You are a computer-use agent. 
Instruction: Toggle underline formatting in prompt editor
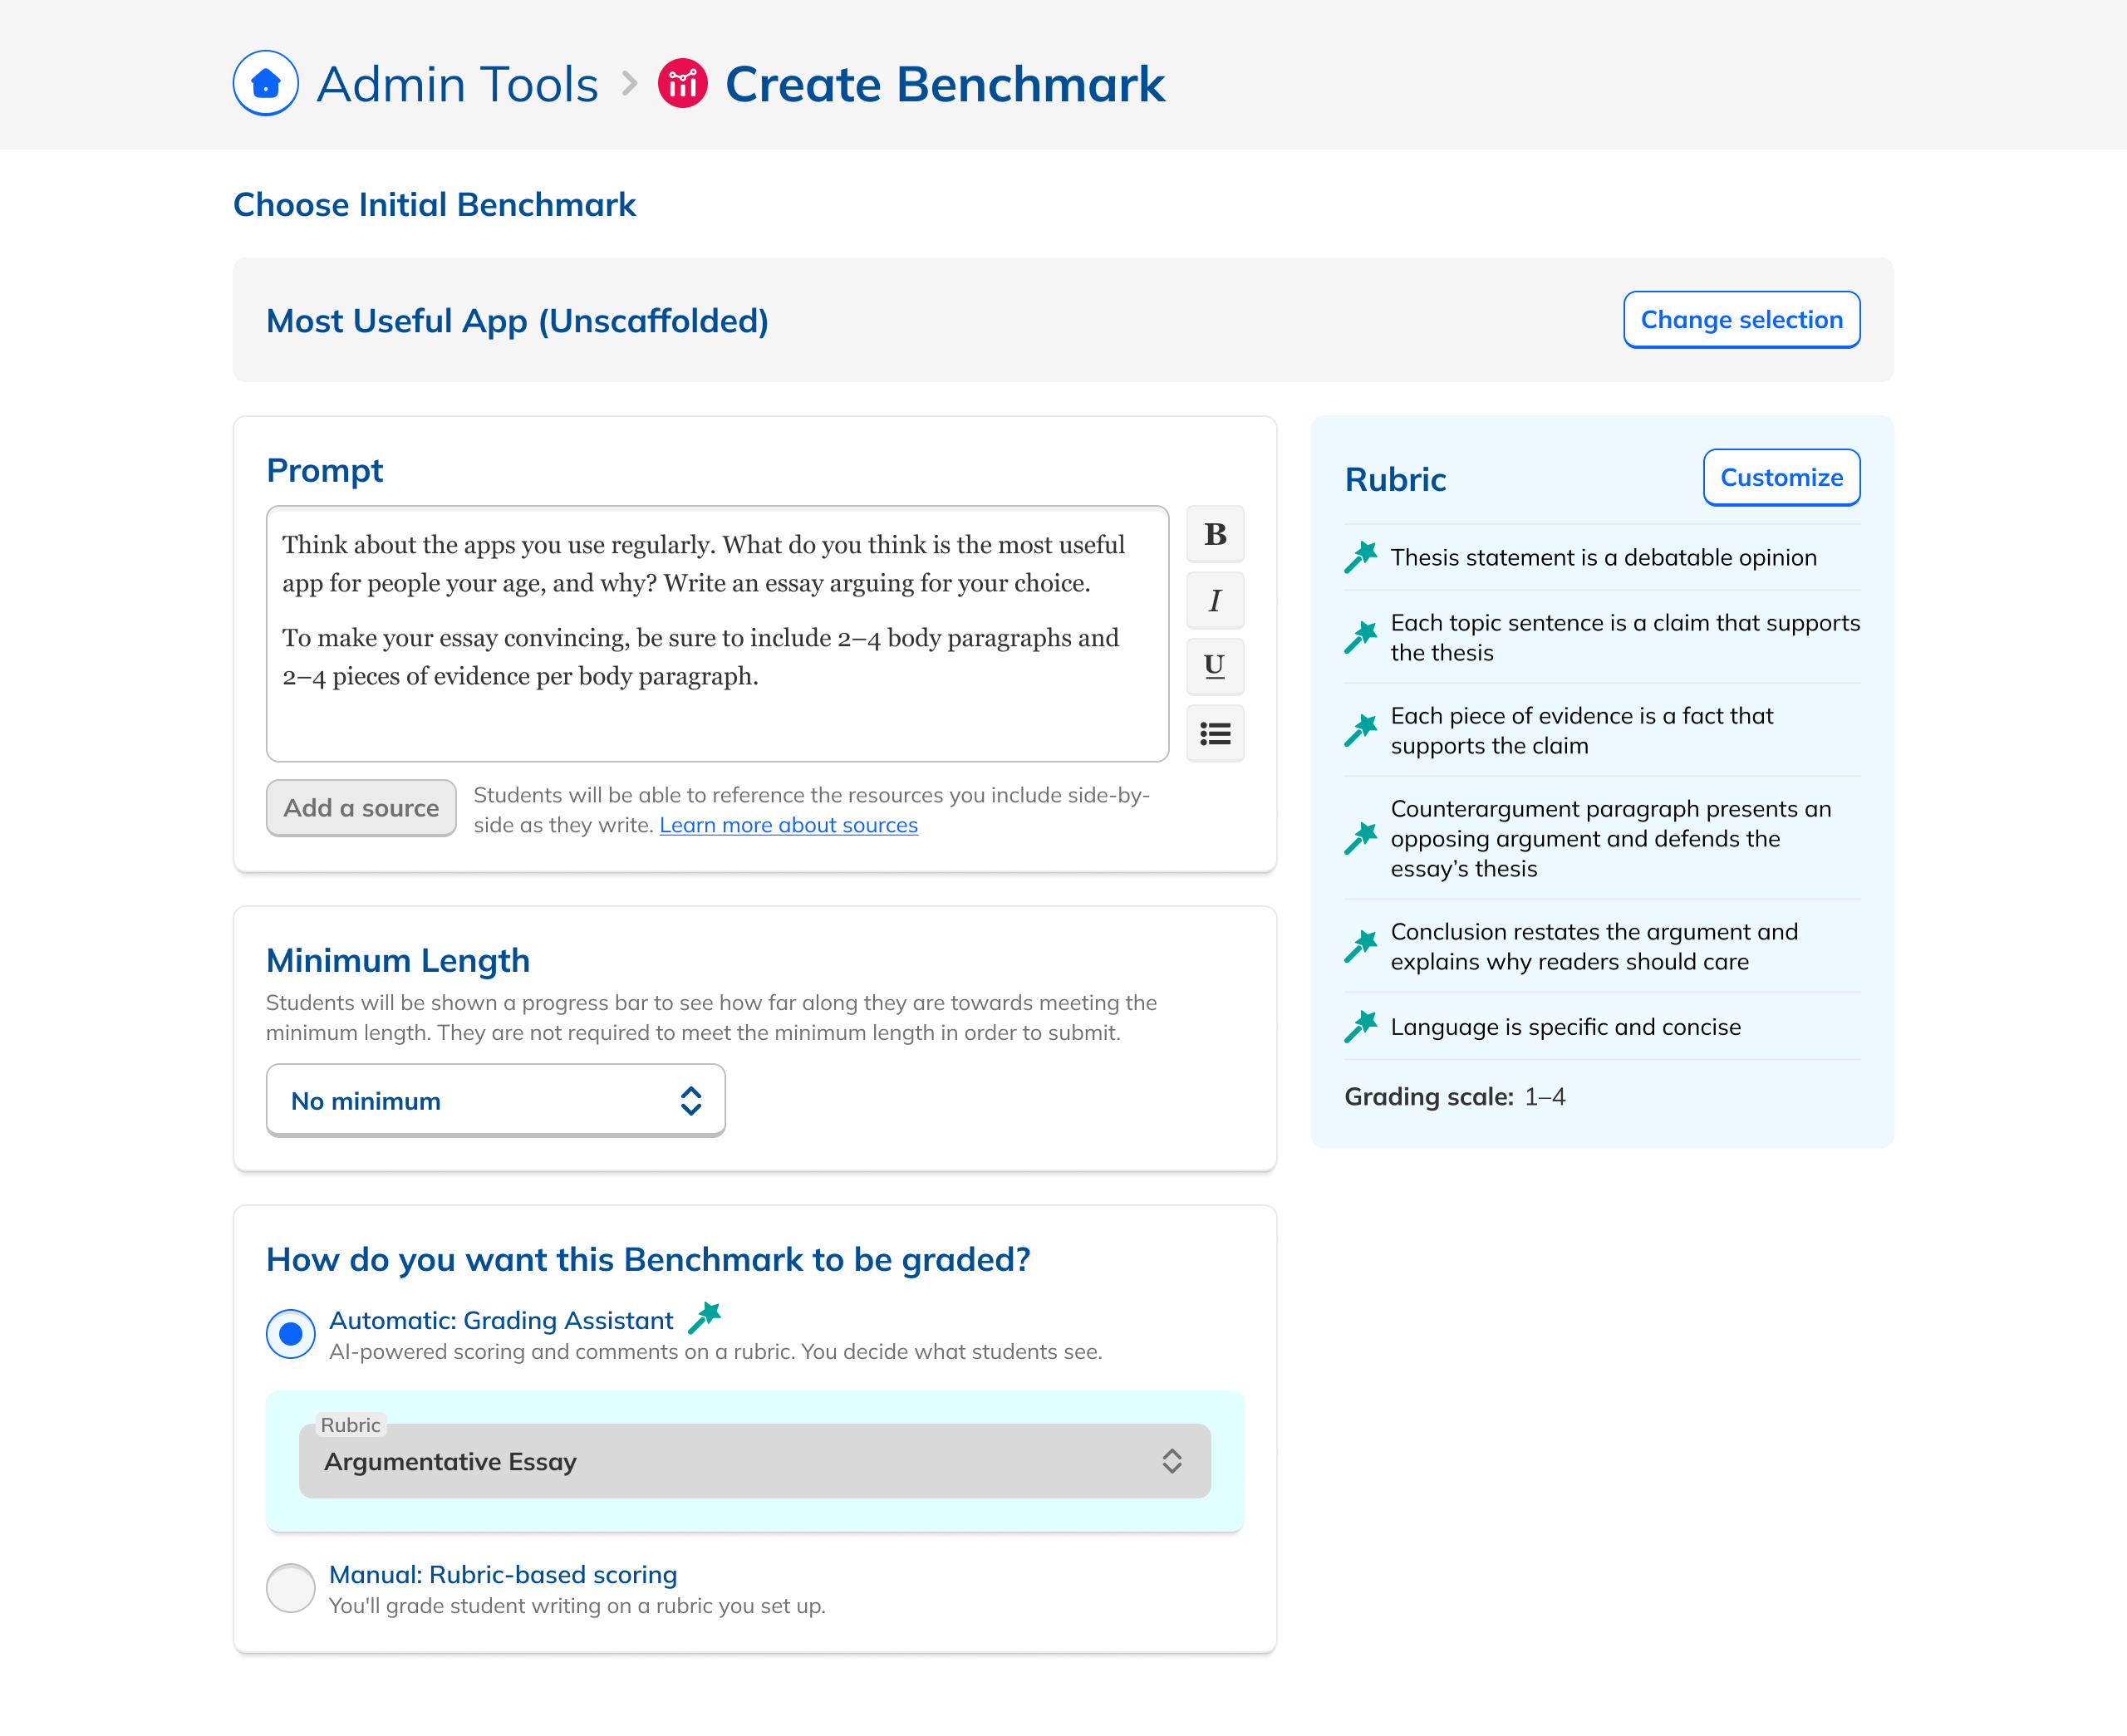click(1214, 667)
